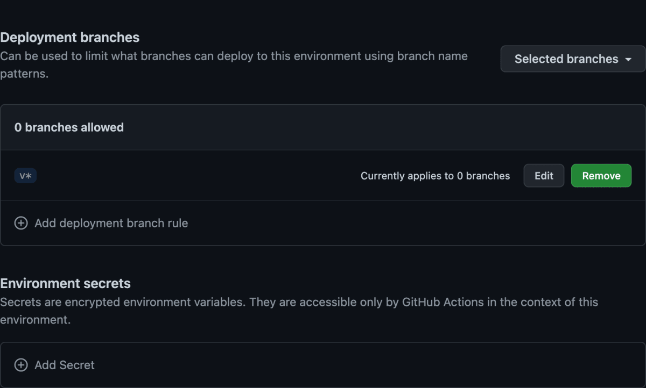Edit the v* branch rule
The width and height of the screenshot is (646, 388).
pyautogui.click(x=544, y=176)
